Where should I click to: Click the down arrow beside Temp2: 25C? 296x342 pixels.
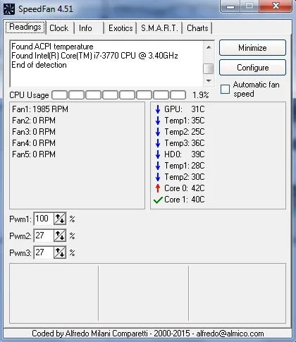point(158,132)
